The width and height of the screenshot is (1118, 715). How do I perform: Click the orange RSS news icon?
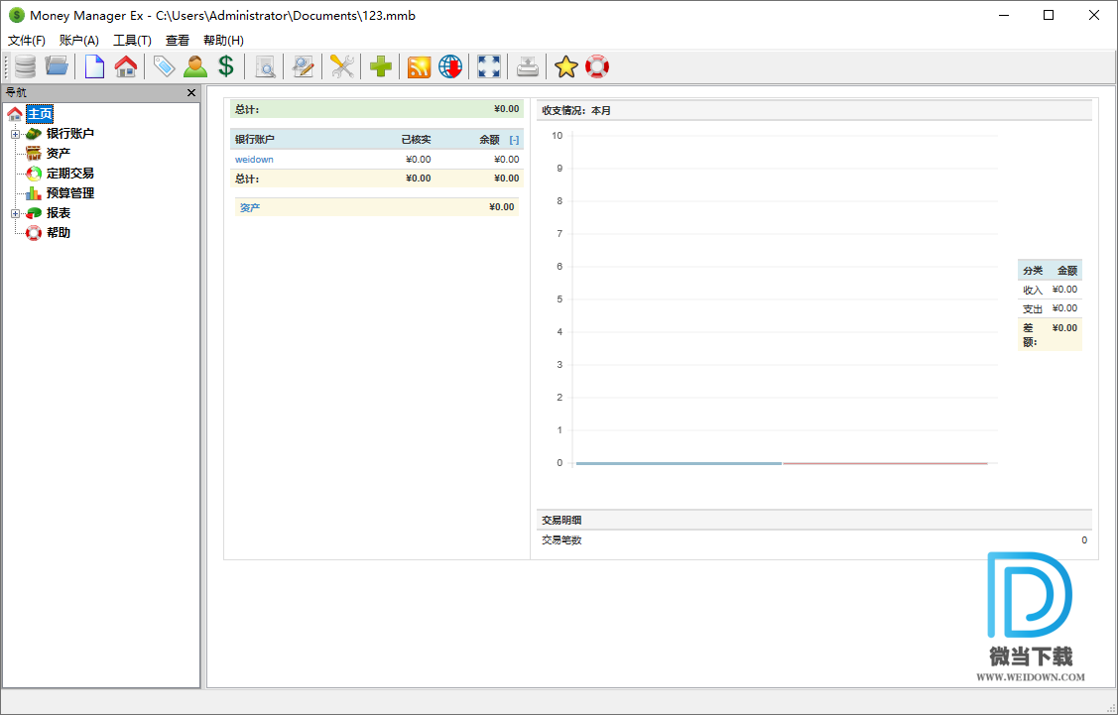pos(419,66)
